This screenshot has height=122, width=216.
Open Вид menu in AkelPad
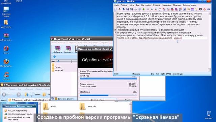(138, 5)
